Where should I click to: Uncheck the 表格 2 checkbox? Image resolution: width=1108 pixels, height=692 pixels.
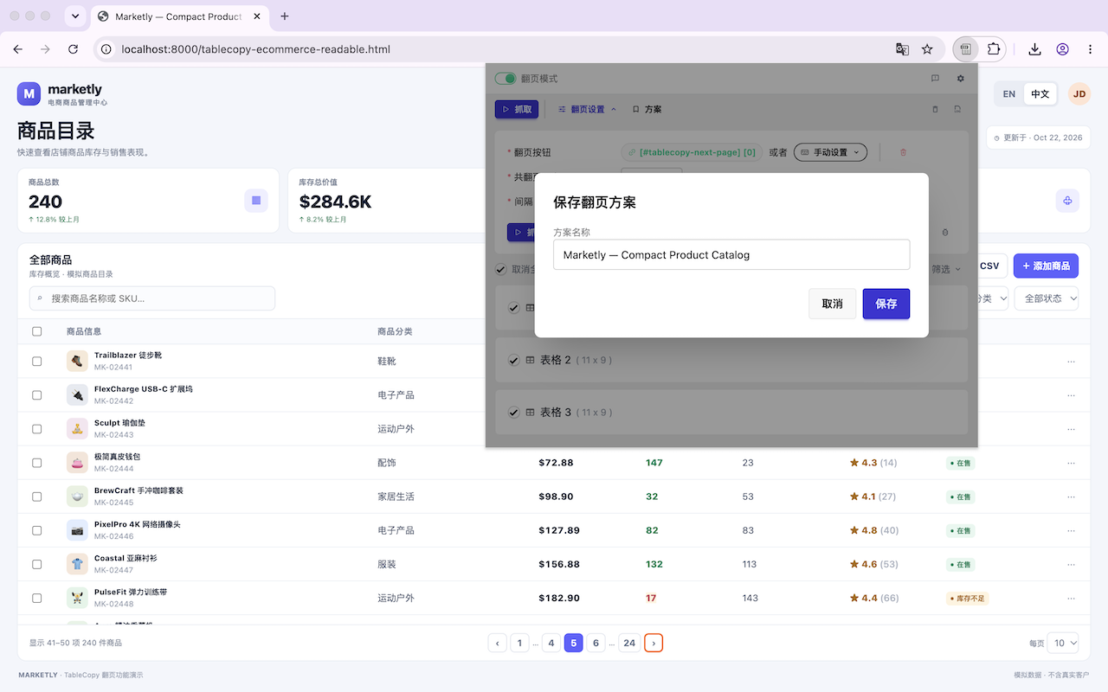tap(513, 360)
